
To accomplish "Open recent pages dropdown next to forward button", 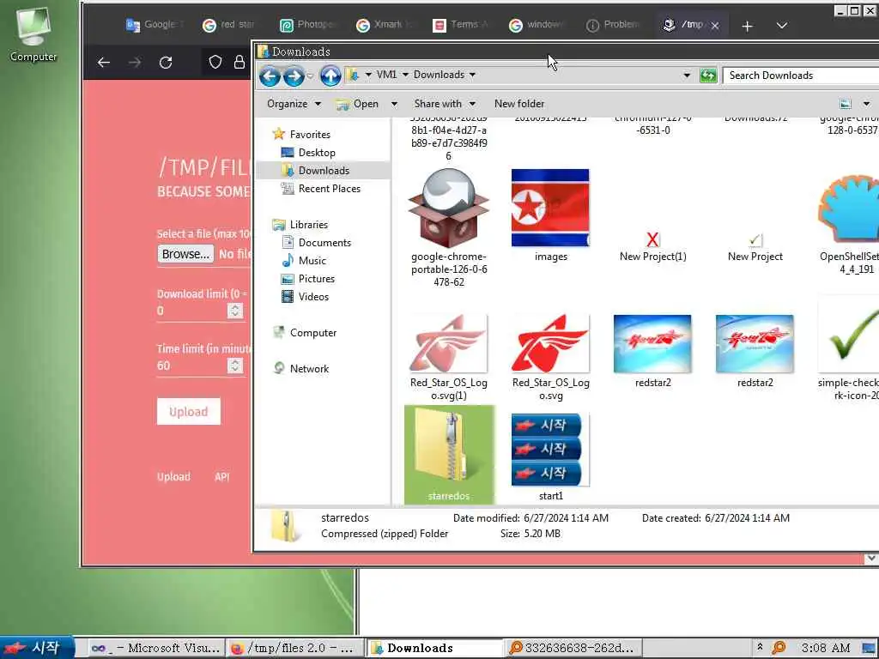I will click(x=310, y=76).
